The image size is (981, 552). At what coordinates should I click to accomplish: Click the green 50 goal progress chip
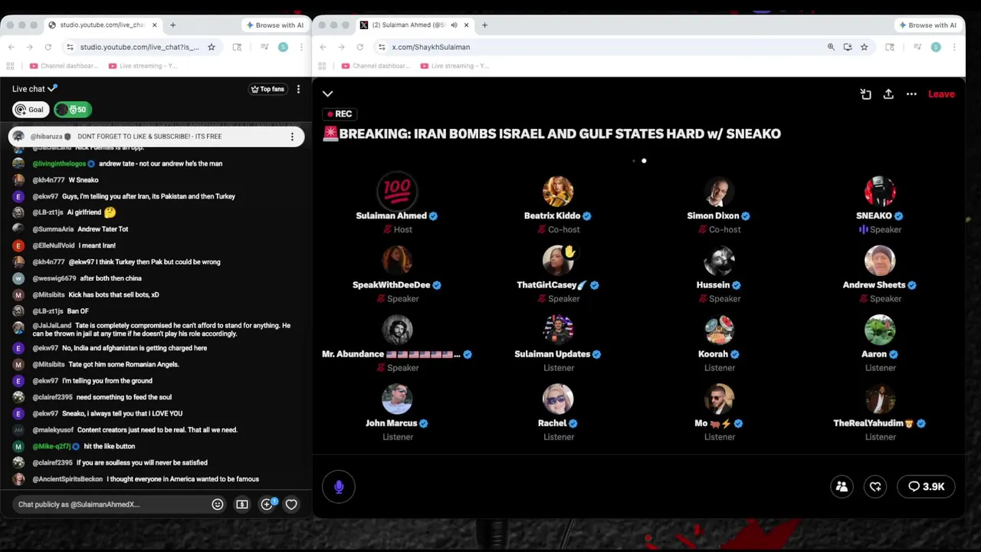point(73,110)
